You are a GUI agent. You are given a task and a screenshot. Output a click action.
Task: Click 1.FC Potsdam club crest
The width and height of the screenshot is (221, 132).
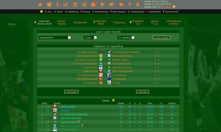[101, 83]
